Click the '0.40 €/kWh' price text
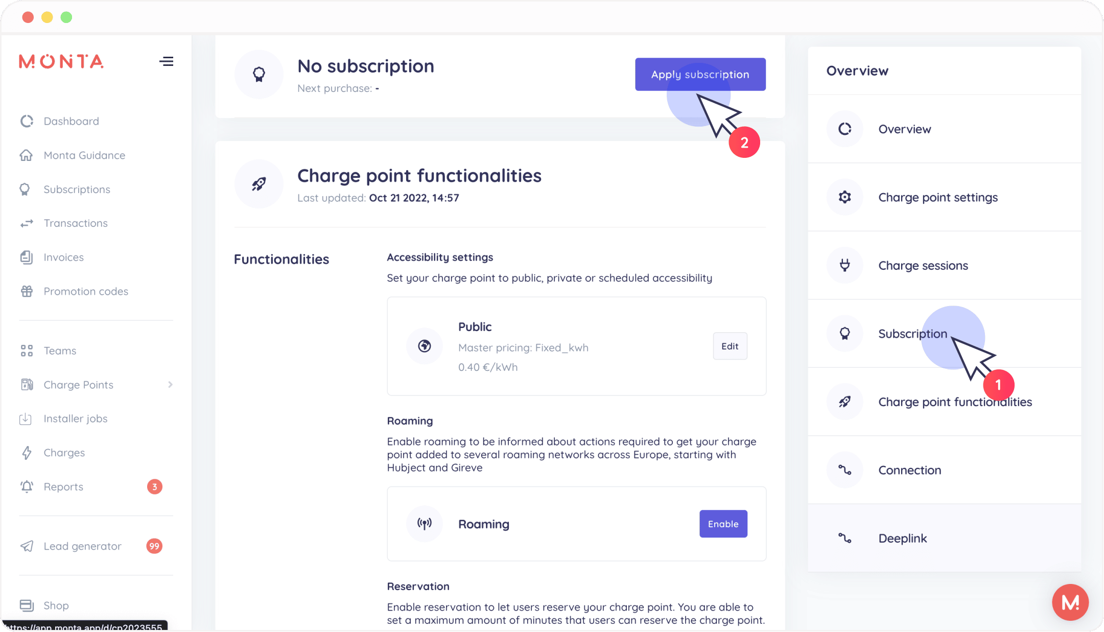 488,367
